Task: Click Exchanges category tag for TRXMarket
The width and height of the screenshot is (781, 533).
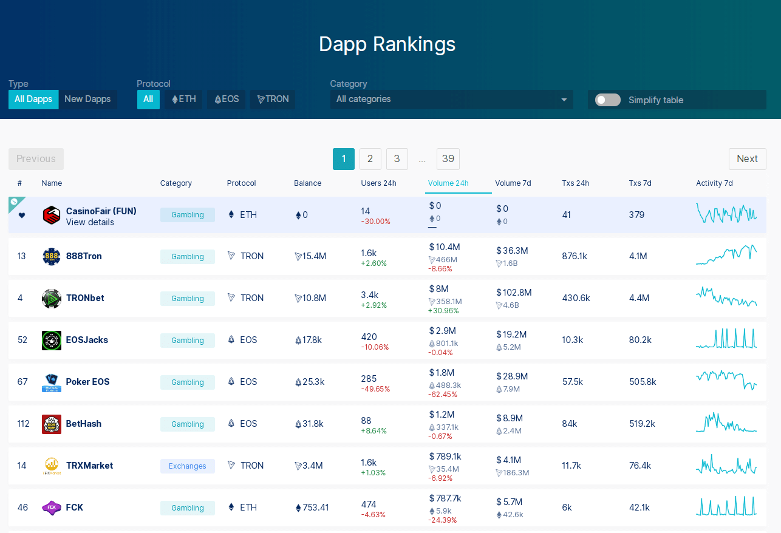Action: coord(188,466)
